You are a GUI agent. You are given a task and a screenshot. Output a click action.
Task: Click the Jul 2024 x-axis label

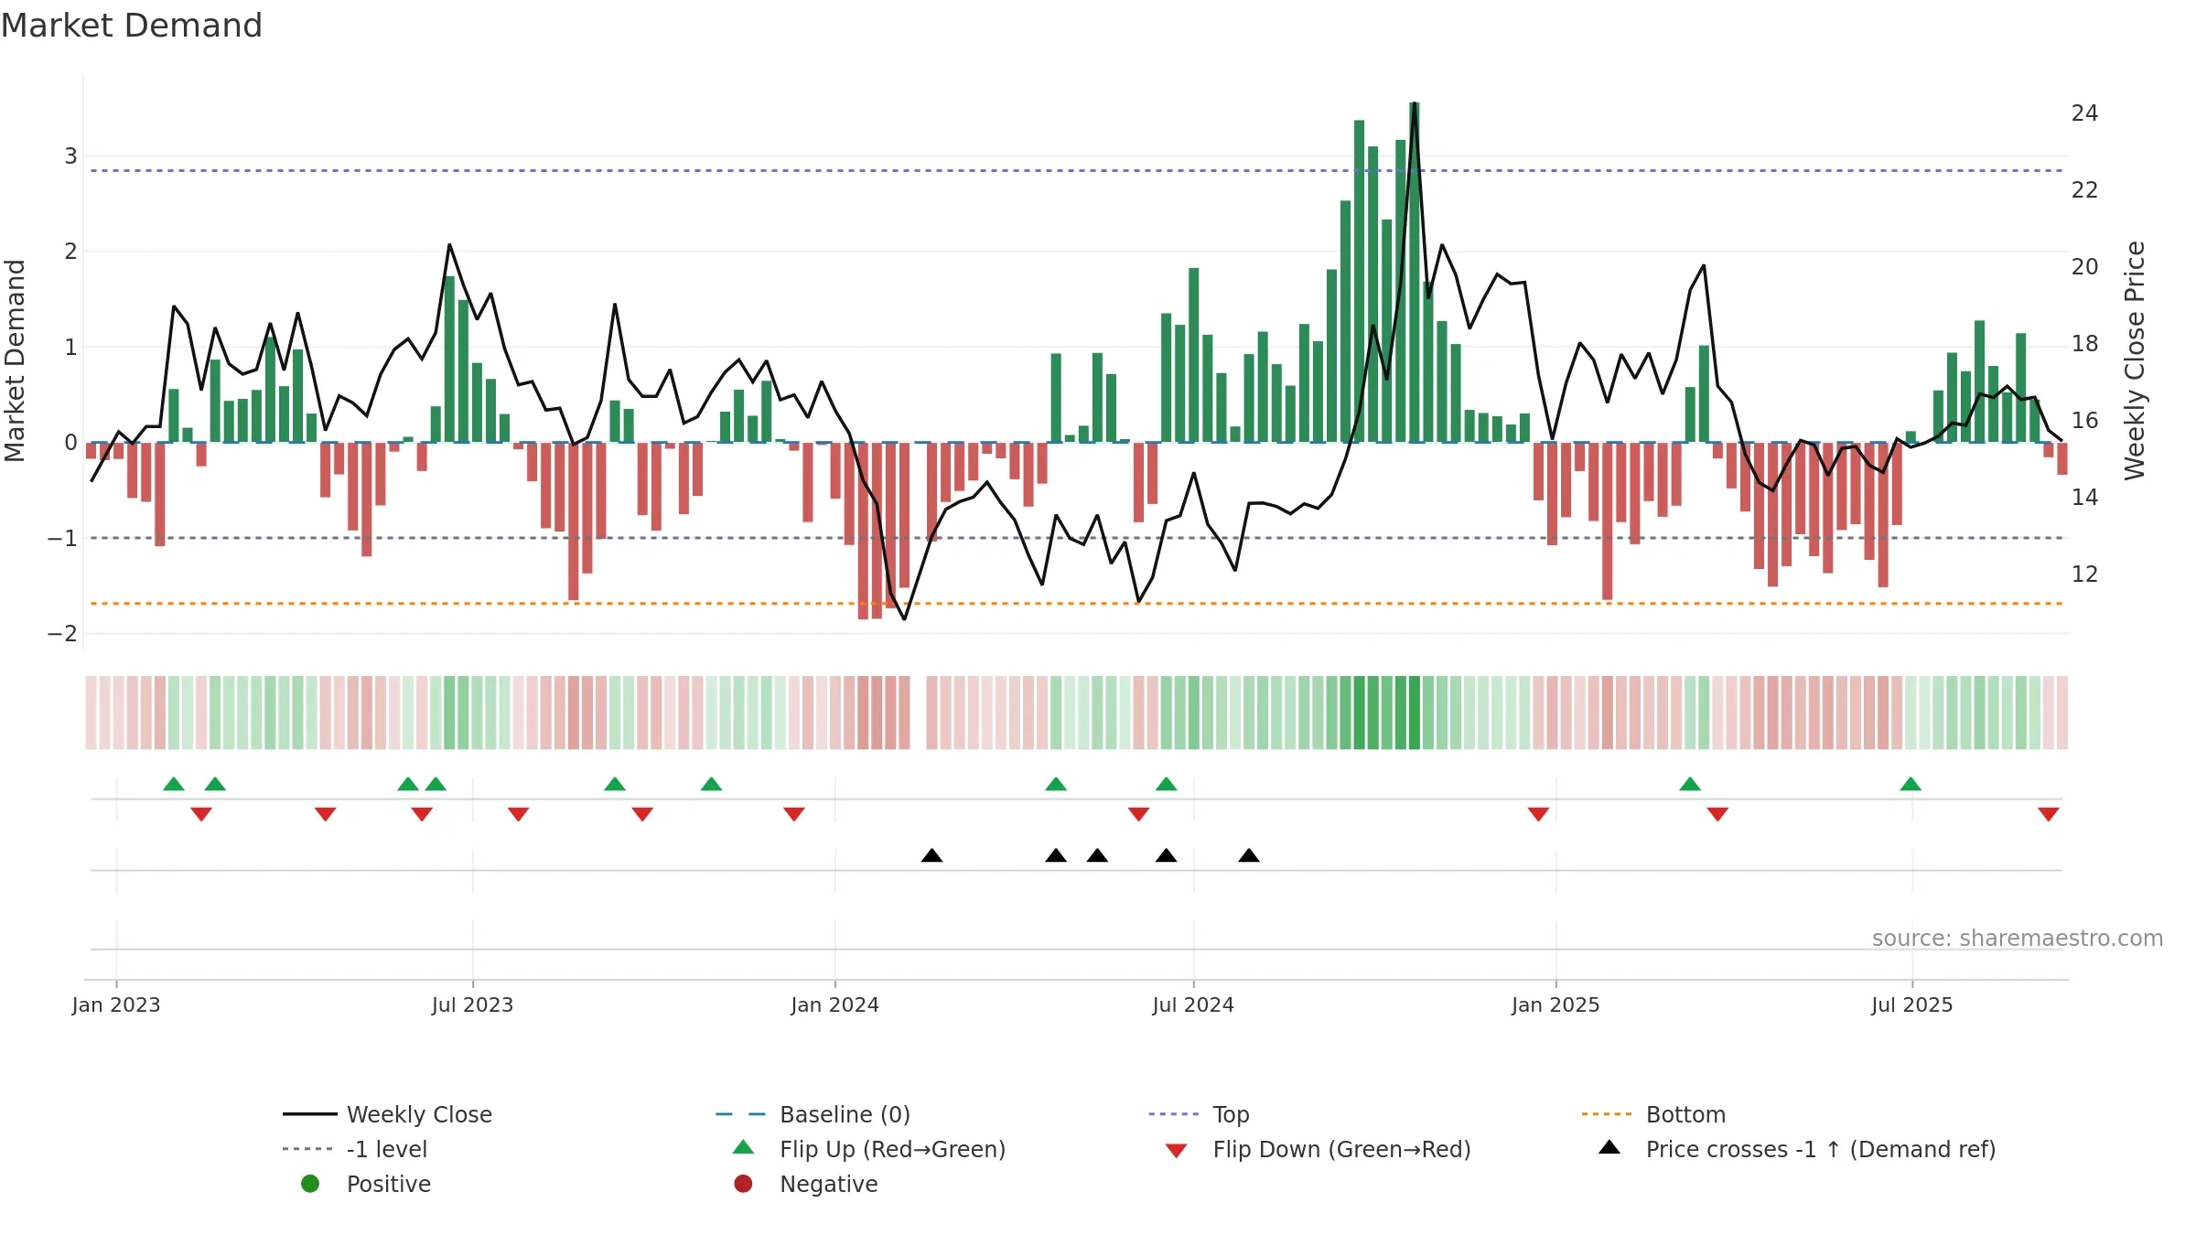click(x=1193, y=1004)
